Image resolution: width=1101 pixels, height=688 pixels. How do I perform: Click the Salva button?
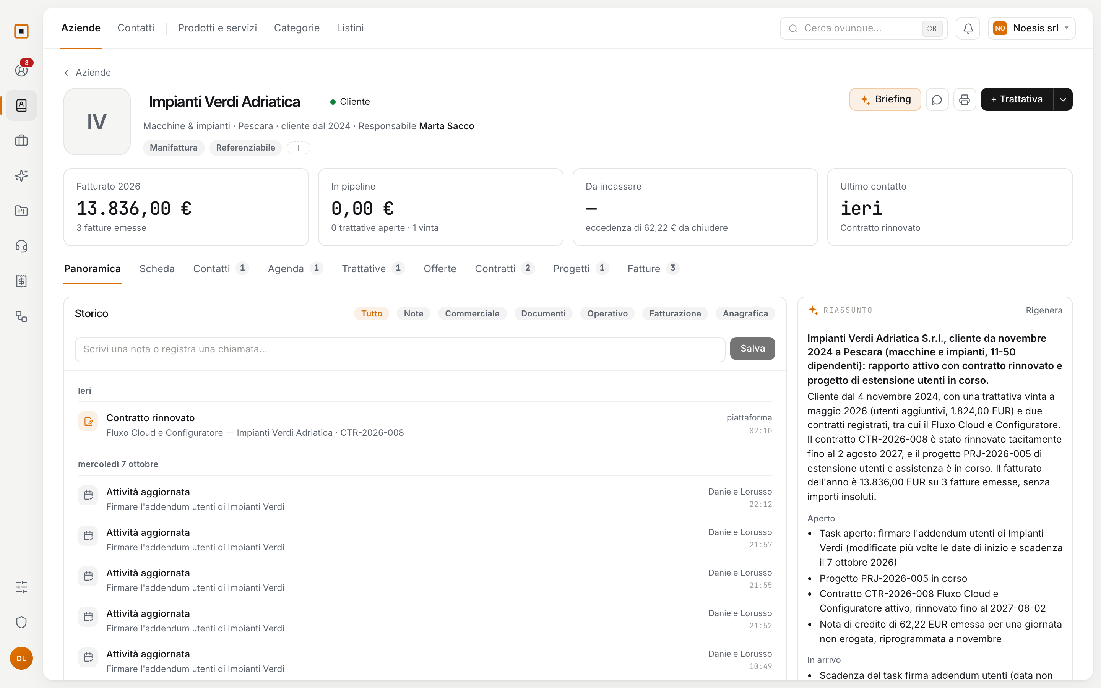(752, 349)
